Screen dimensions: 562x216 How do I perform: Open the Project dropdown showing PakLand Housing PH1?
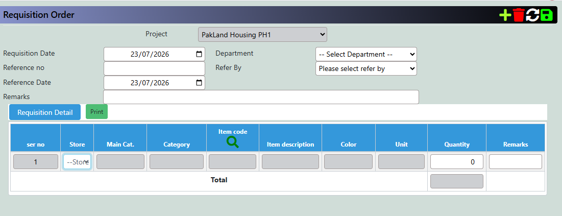coord(262,35)
